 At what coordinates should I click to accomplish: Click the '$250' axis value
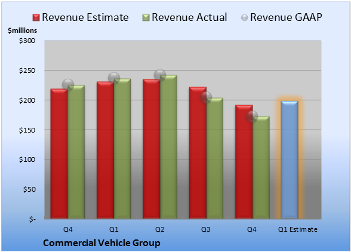(x=27, y=70)
